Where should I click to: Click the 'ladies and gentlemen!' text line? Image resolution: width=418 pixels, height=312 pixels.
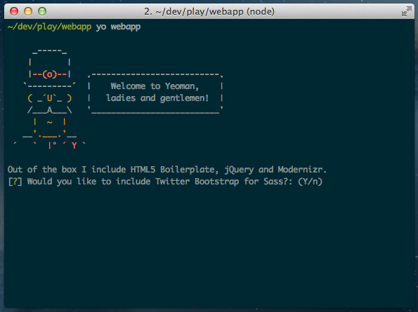pyautogui.click(x=157, y=98)
